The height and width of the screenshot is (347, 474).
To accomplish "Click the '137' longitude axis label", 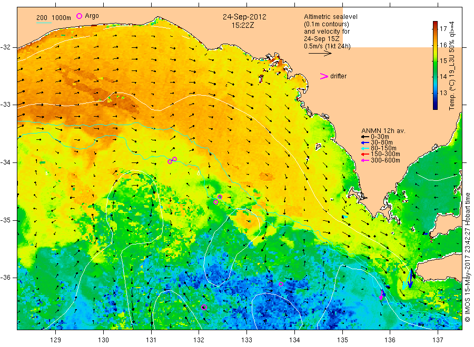I will [x=438, y=340].
